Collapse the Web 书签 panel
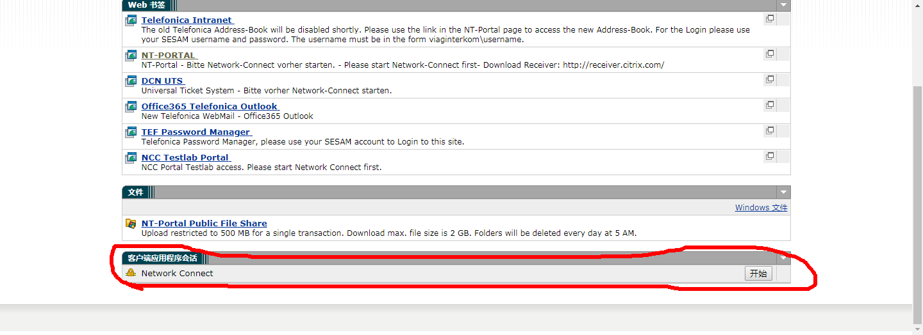 pos(783,5)
